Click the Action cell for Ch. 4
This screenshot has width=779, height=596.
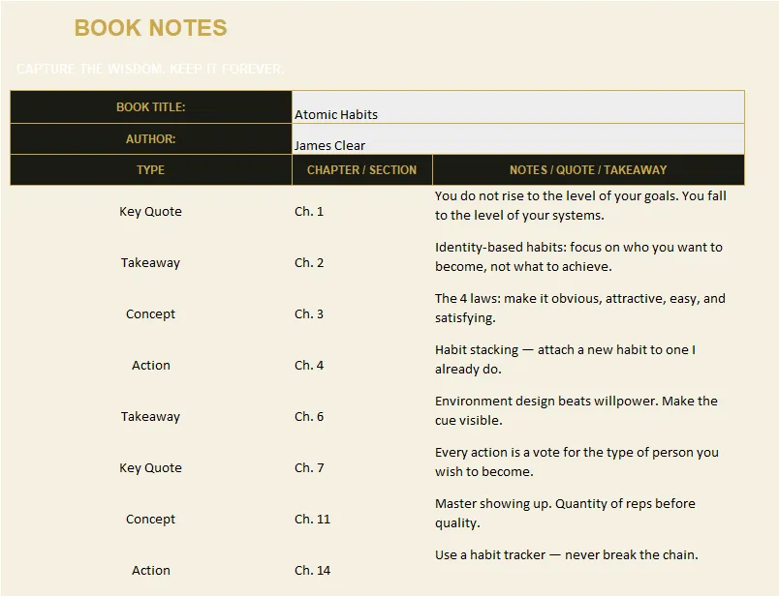pyautogui.click(x=151, y=365)
